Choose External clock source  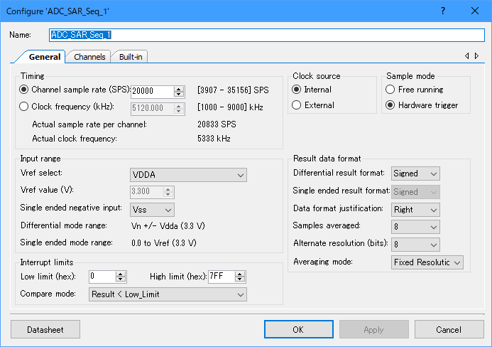[297, 105]
